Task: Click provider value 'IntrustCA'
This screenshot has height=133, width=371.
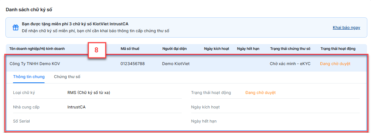Action: [x=76, y=107]
